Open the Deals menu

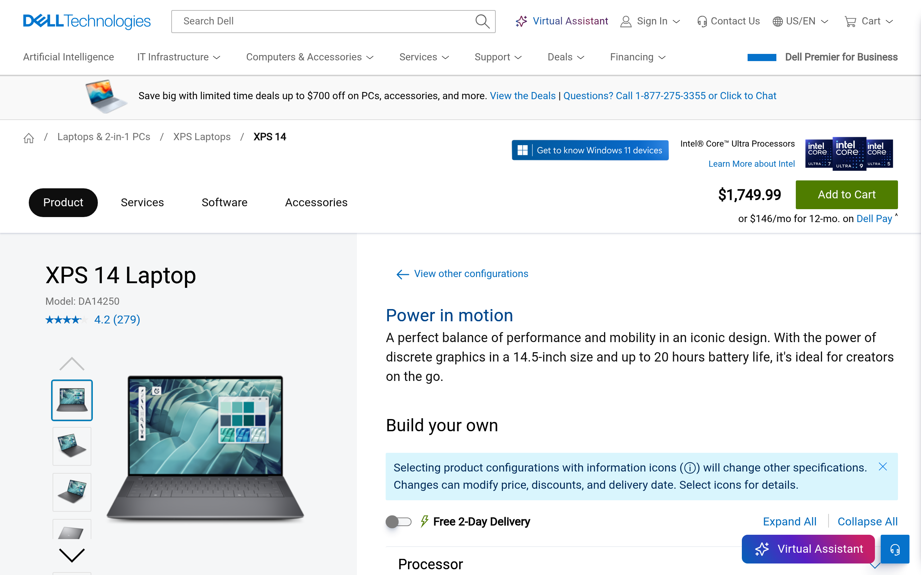[x=566, y=57]
